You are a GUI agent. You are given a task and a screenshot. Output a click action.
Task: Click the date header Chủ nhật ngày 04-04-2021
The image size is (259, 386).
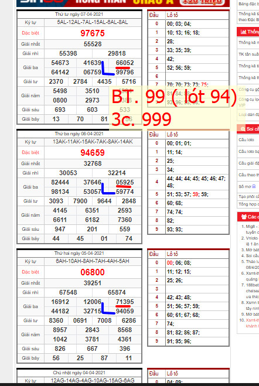[79, 373]
